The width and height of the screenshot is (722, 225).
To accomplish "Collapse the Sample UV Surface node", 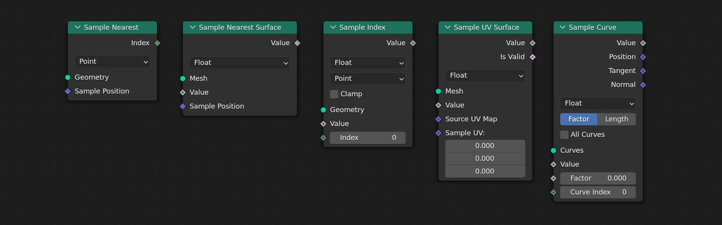I will coord(448,27).
